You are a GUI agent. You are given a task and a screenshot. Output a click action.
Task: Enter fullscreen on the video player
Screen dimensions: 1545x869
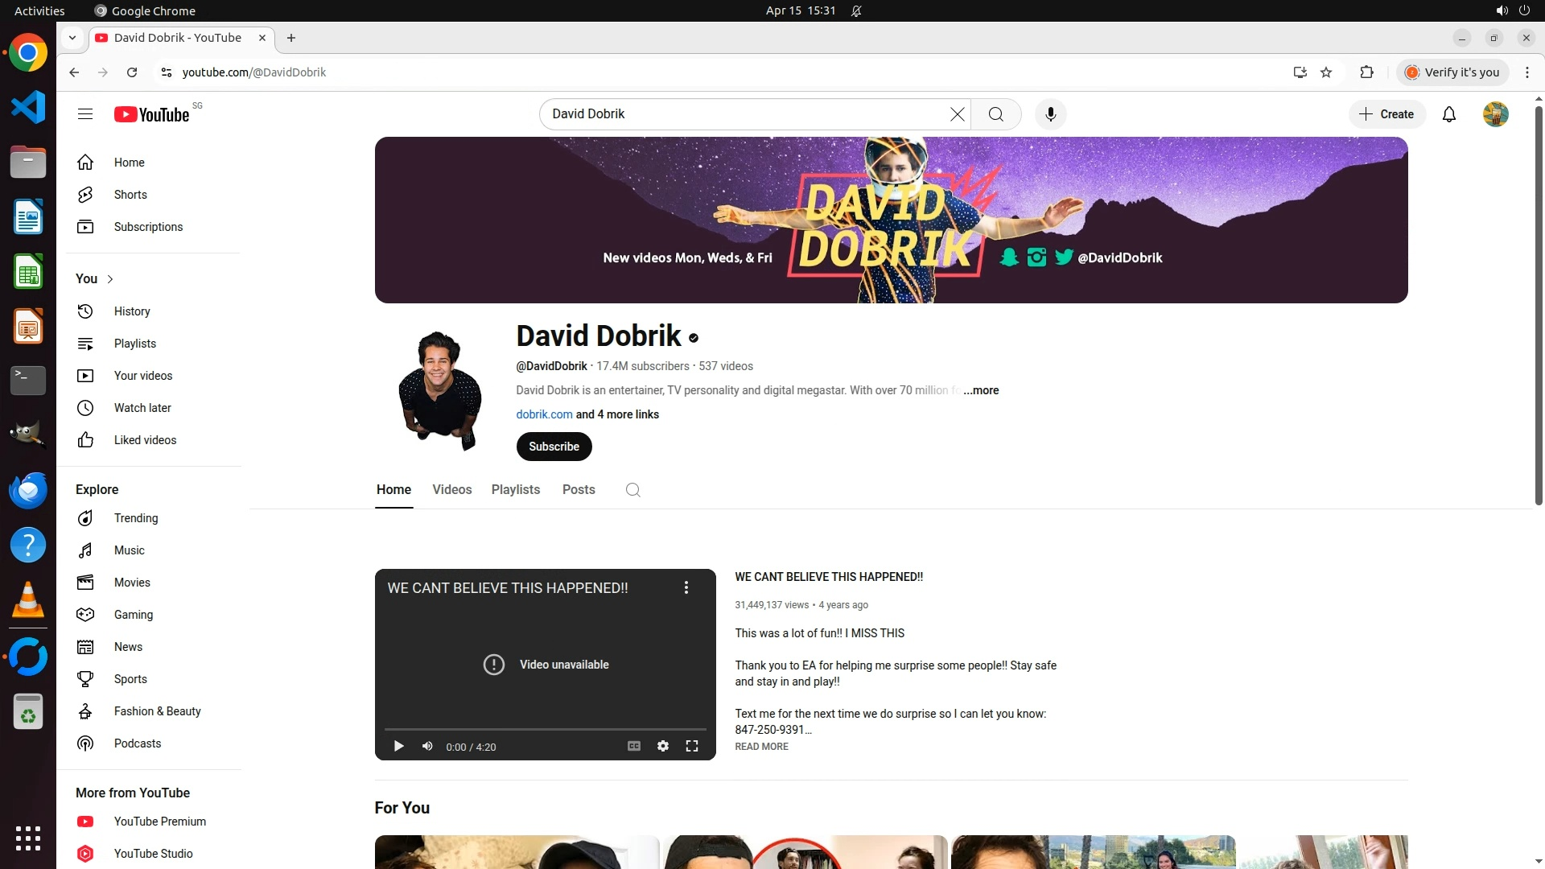click(x=691, y=747)
